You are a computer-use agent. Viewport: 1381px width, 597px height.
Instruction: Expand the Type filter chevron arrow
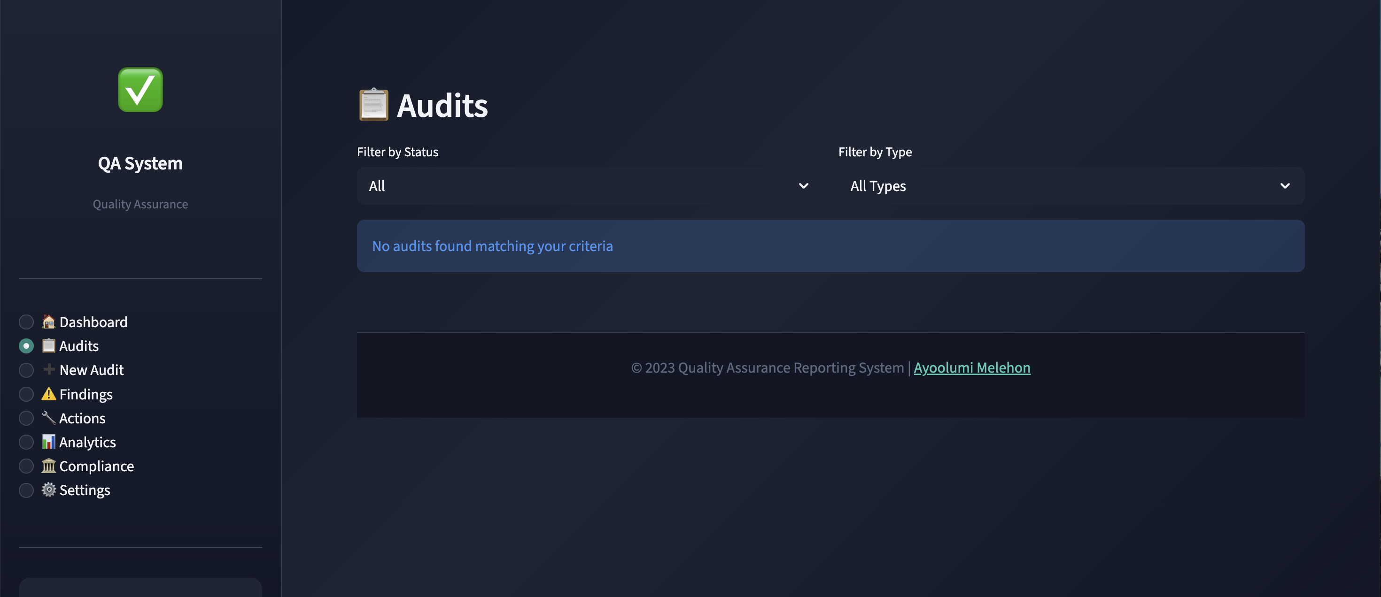tap(1285, 186)
